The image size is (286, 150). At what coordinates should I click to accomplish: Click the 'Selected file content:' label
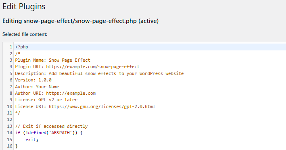25,34
